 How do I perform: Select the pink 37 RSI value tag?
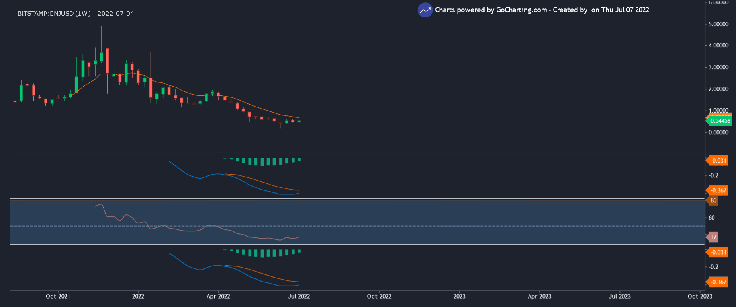point(713,237)
